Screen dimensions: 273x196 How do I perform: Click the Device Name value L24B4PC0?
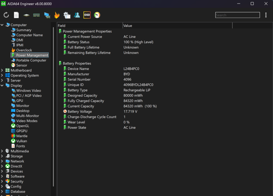[131, 69]
